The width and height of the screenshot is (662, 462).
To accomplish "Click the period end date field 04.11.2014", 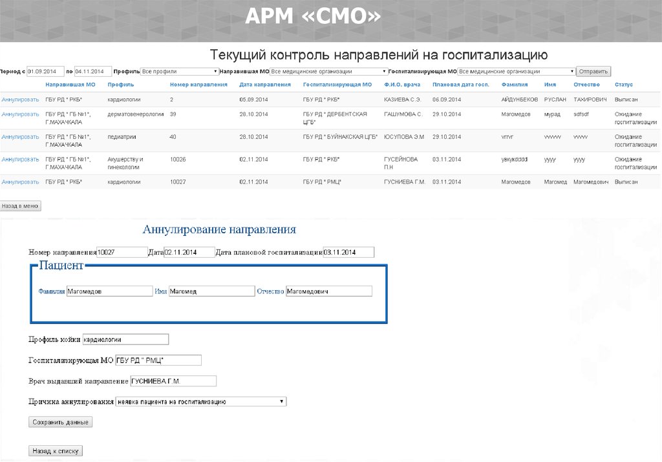I will click(93, 72).
